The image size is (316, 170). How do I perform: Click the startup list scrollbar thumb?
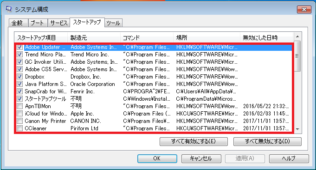tap(297, 56)
